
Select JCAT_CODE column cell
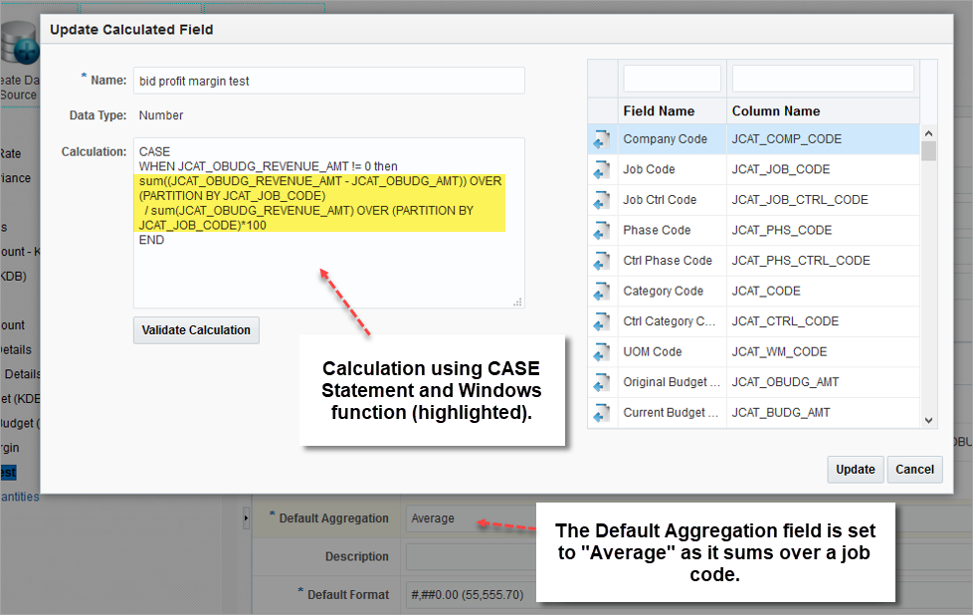click(x=823, y=291)
